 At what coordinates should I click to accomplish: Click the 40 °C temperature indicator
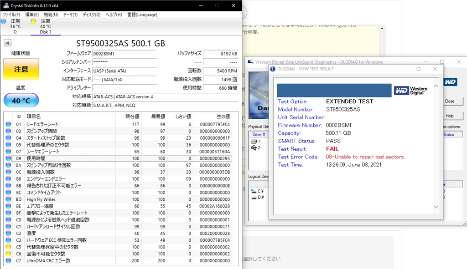[x=21, y=101]
